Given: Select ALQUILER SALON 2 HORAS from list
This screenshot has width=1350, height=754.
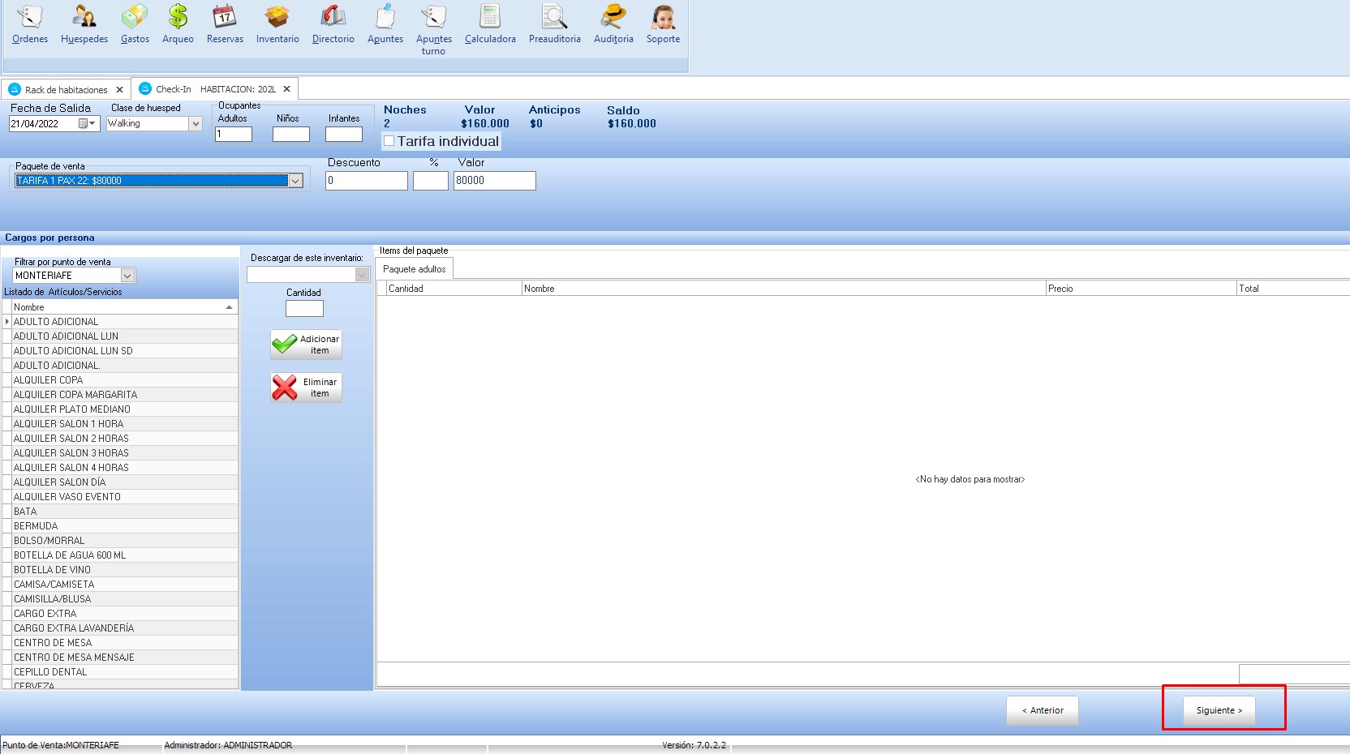Looking at the screenshot, I should pyautogui.click(x=71, y=439).
